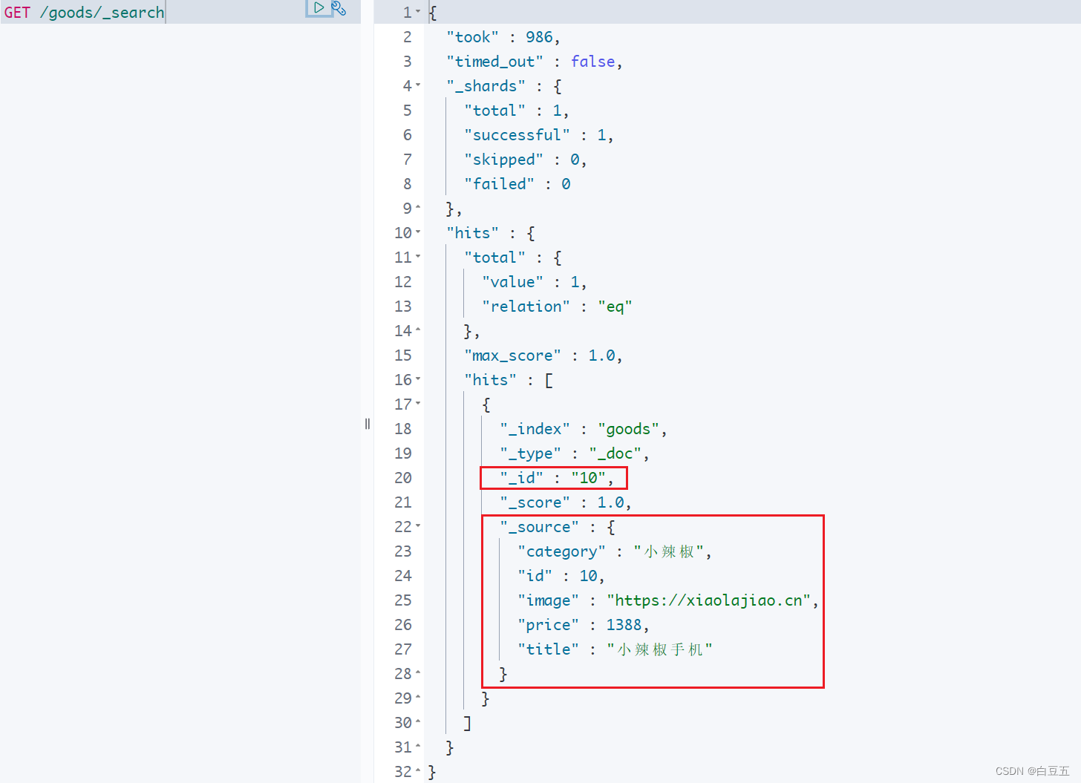Click the "id" : 10 entry in _source

tap(561, 576)
